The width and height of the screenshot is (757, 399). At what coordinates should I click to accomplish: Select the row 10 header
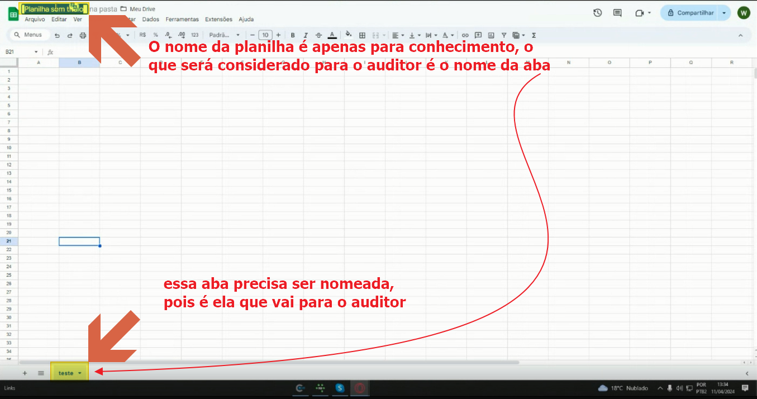point(8,148)
